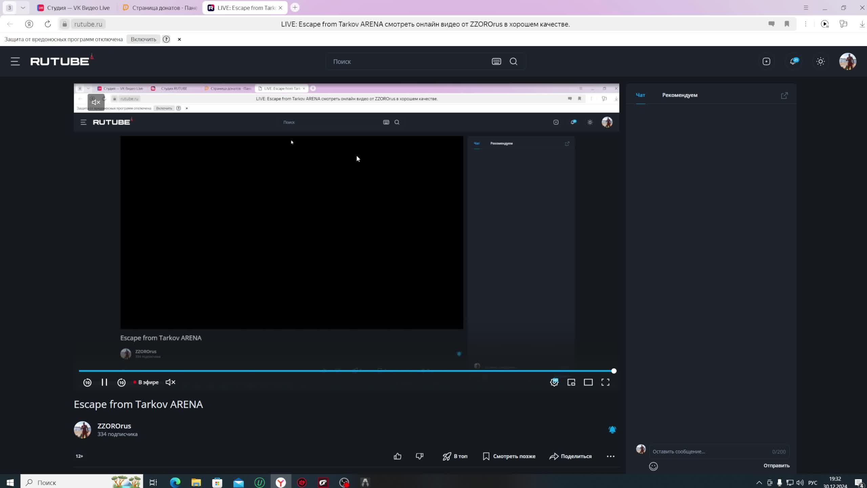The image size is (867, 488).
Task: Click the virtual keyboard icon in search
Action: [496, 61]
